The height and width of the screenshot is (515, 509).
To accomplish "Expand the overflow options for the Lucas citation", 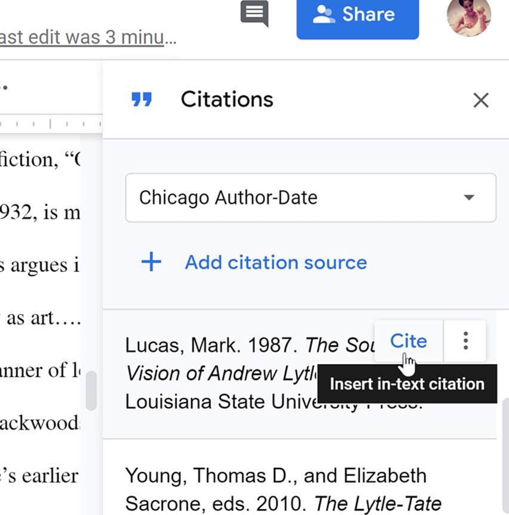I will 464,341.
